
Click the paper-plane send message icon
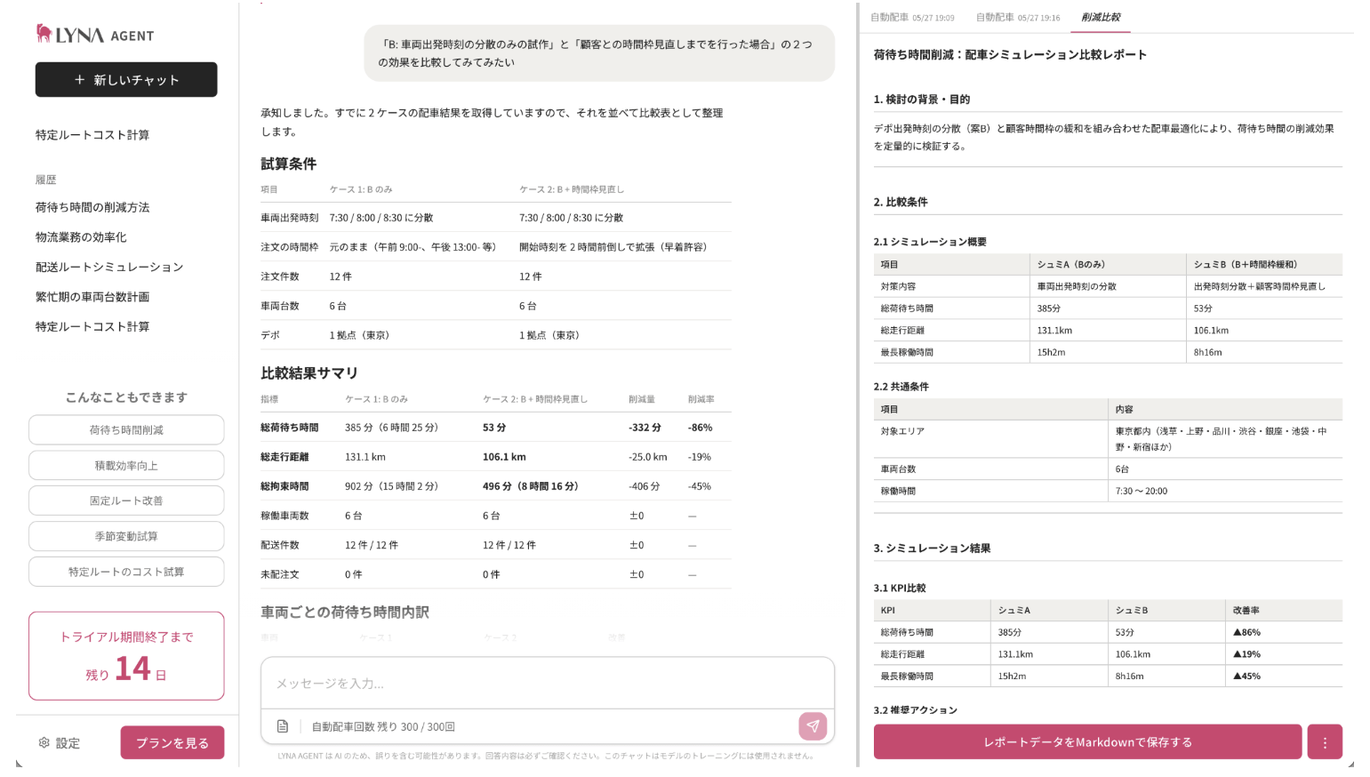tap(813, 726)
